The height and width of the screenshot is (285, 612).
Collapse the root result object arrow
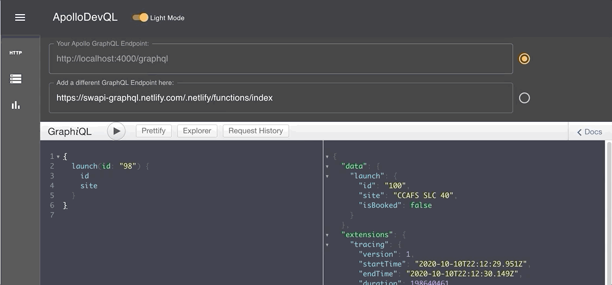point(327,157)
